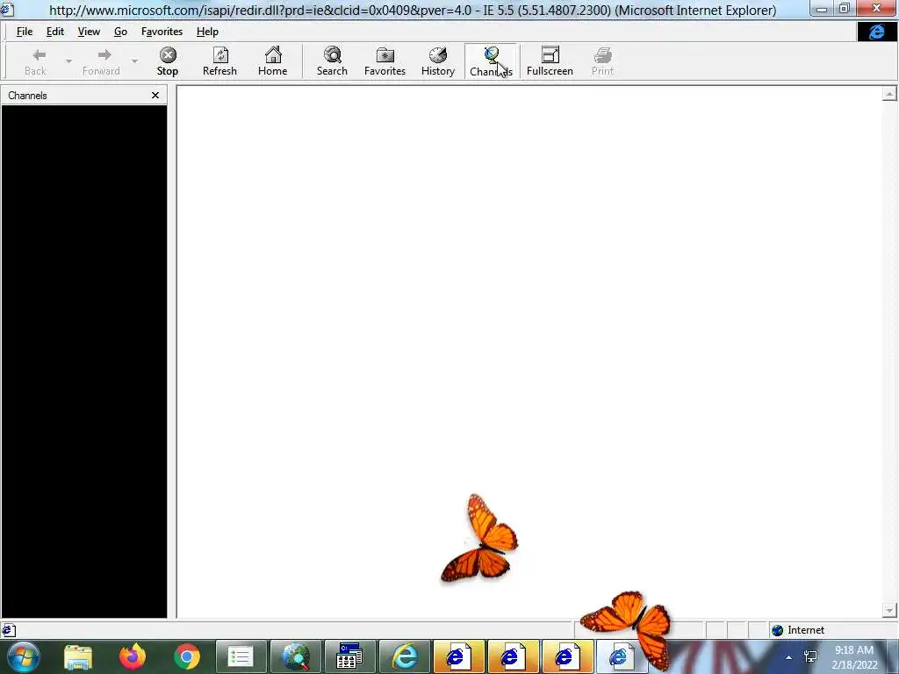Open the globe with magnifier taskbar app
Viewport: 899px width, 674px height.
[x=295, y=656]
